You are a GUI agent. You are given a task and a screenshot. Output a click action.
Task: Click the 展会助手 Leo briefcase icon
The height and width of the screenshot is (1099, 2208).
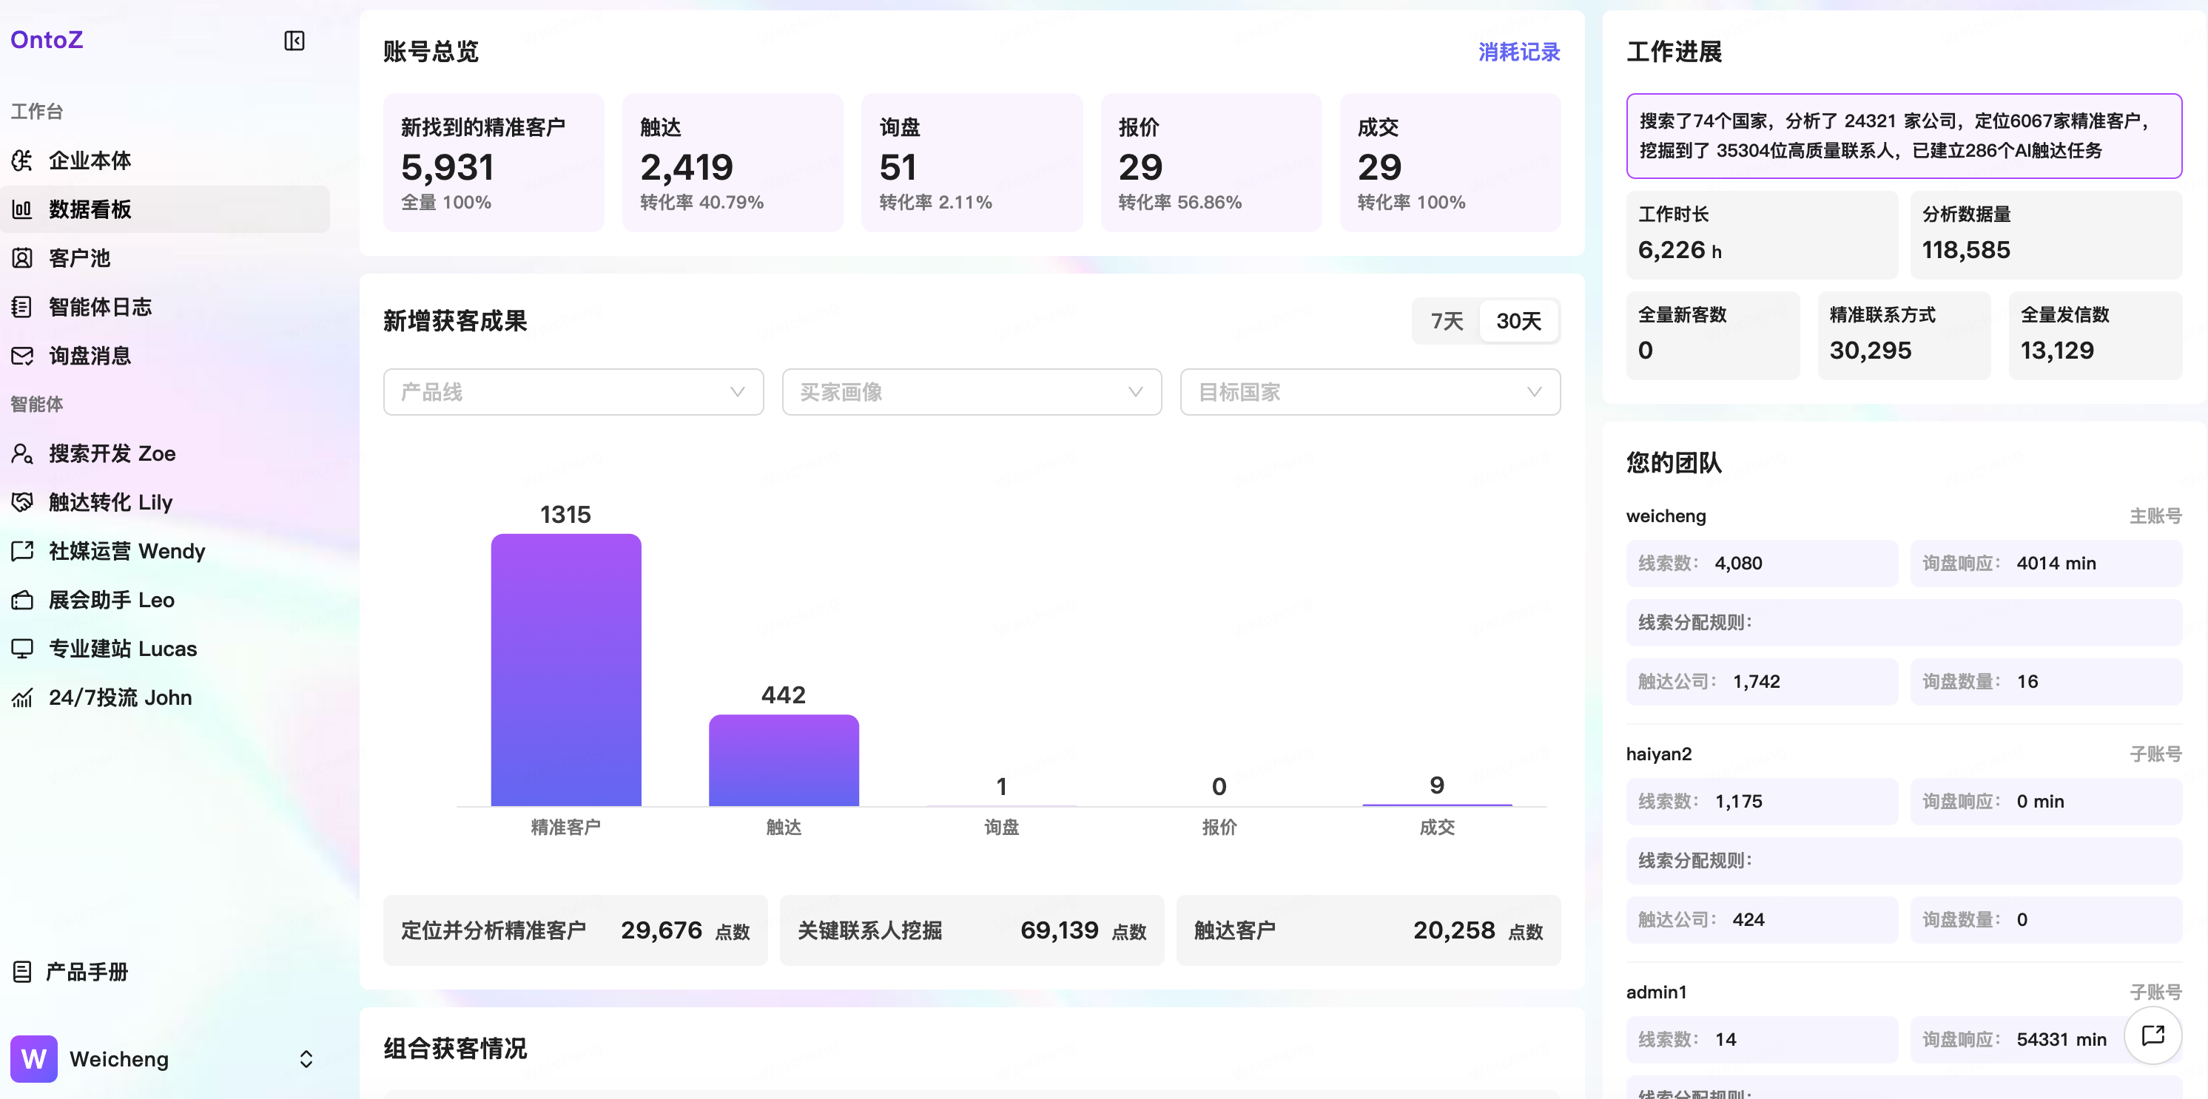[x=22, y=600]
